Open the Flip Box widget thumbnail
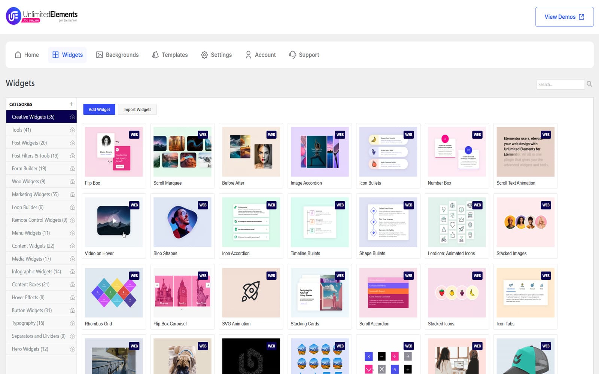Screen dimensions: 599x374 [114, 152]
